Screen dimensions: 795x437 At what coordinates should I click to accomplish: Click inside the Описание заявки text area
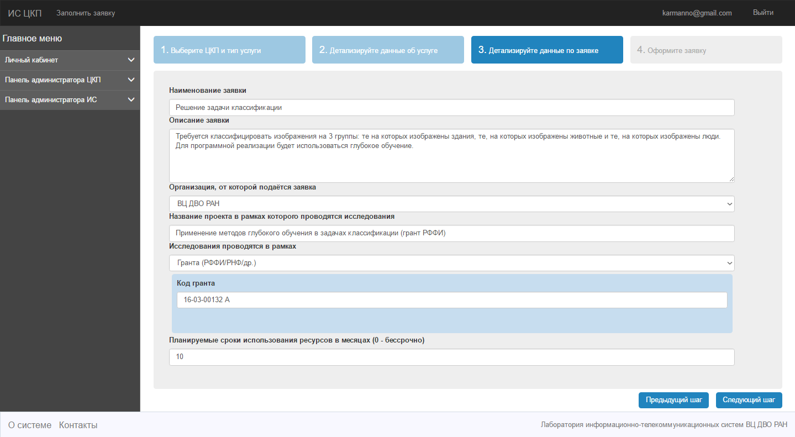[452, 156]
